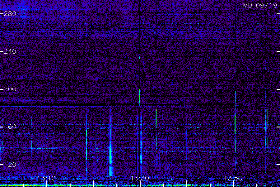Click the tick mark below 13:50
This screenshot has width=280, height=187.
click(233, 184)
